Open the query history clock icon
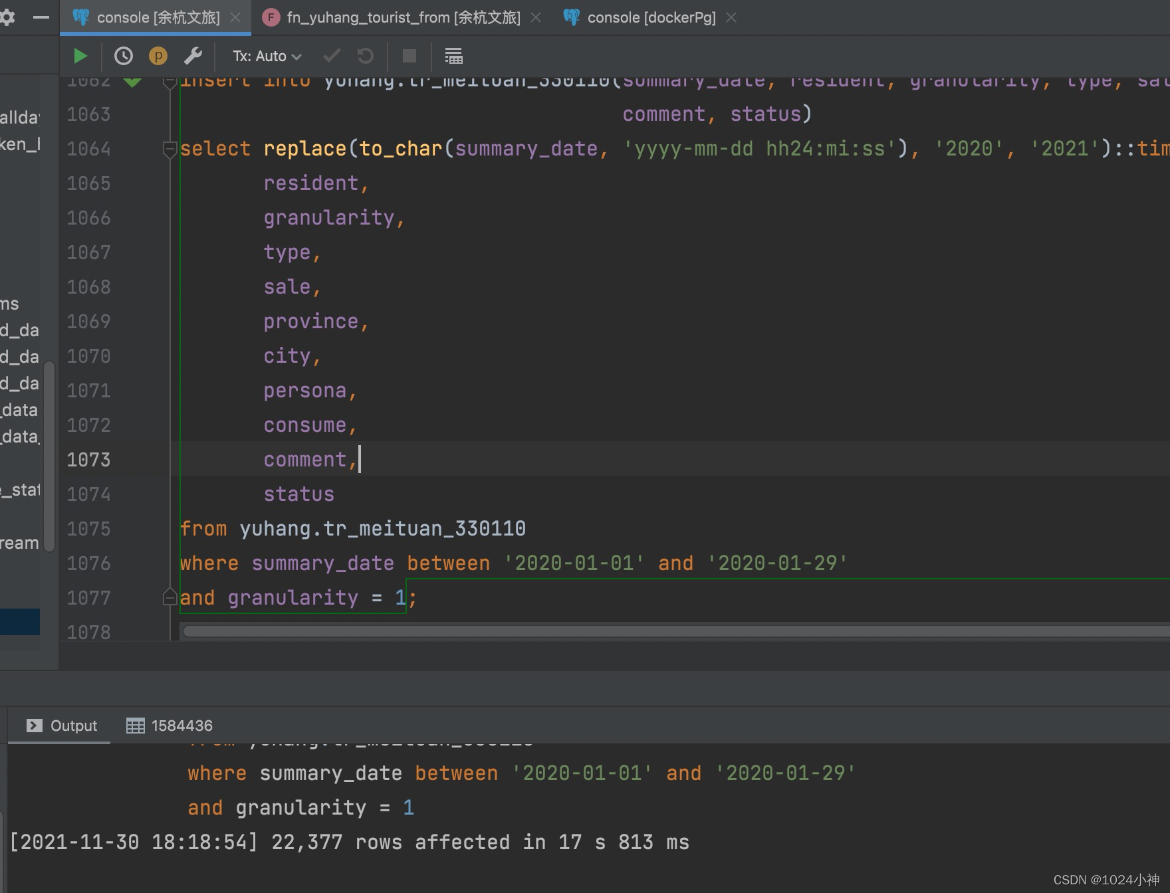1170x893 pixels. (122, 56)
